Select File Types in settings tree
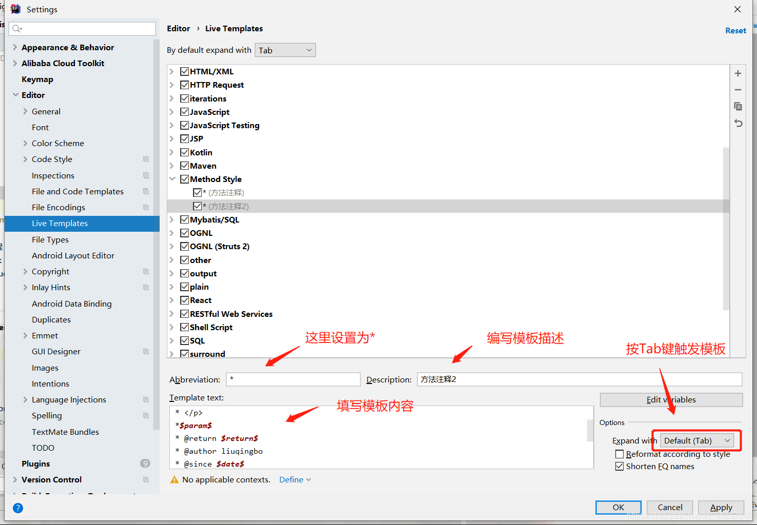This screenshot has height=525, width=757. 50,239
